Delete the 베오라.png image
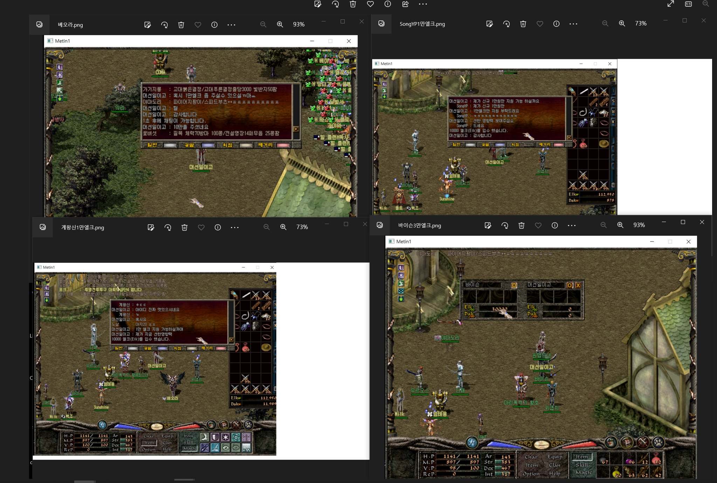The height and width of the screenshot is (483, 717). tap(181, 25)
